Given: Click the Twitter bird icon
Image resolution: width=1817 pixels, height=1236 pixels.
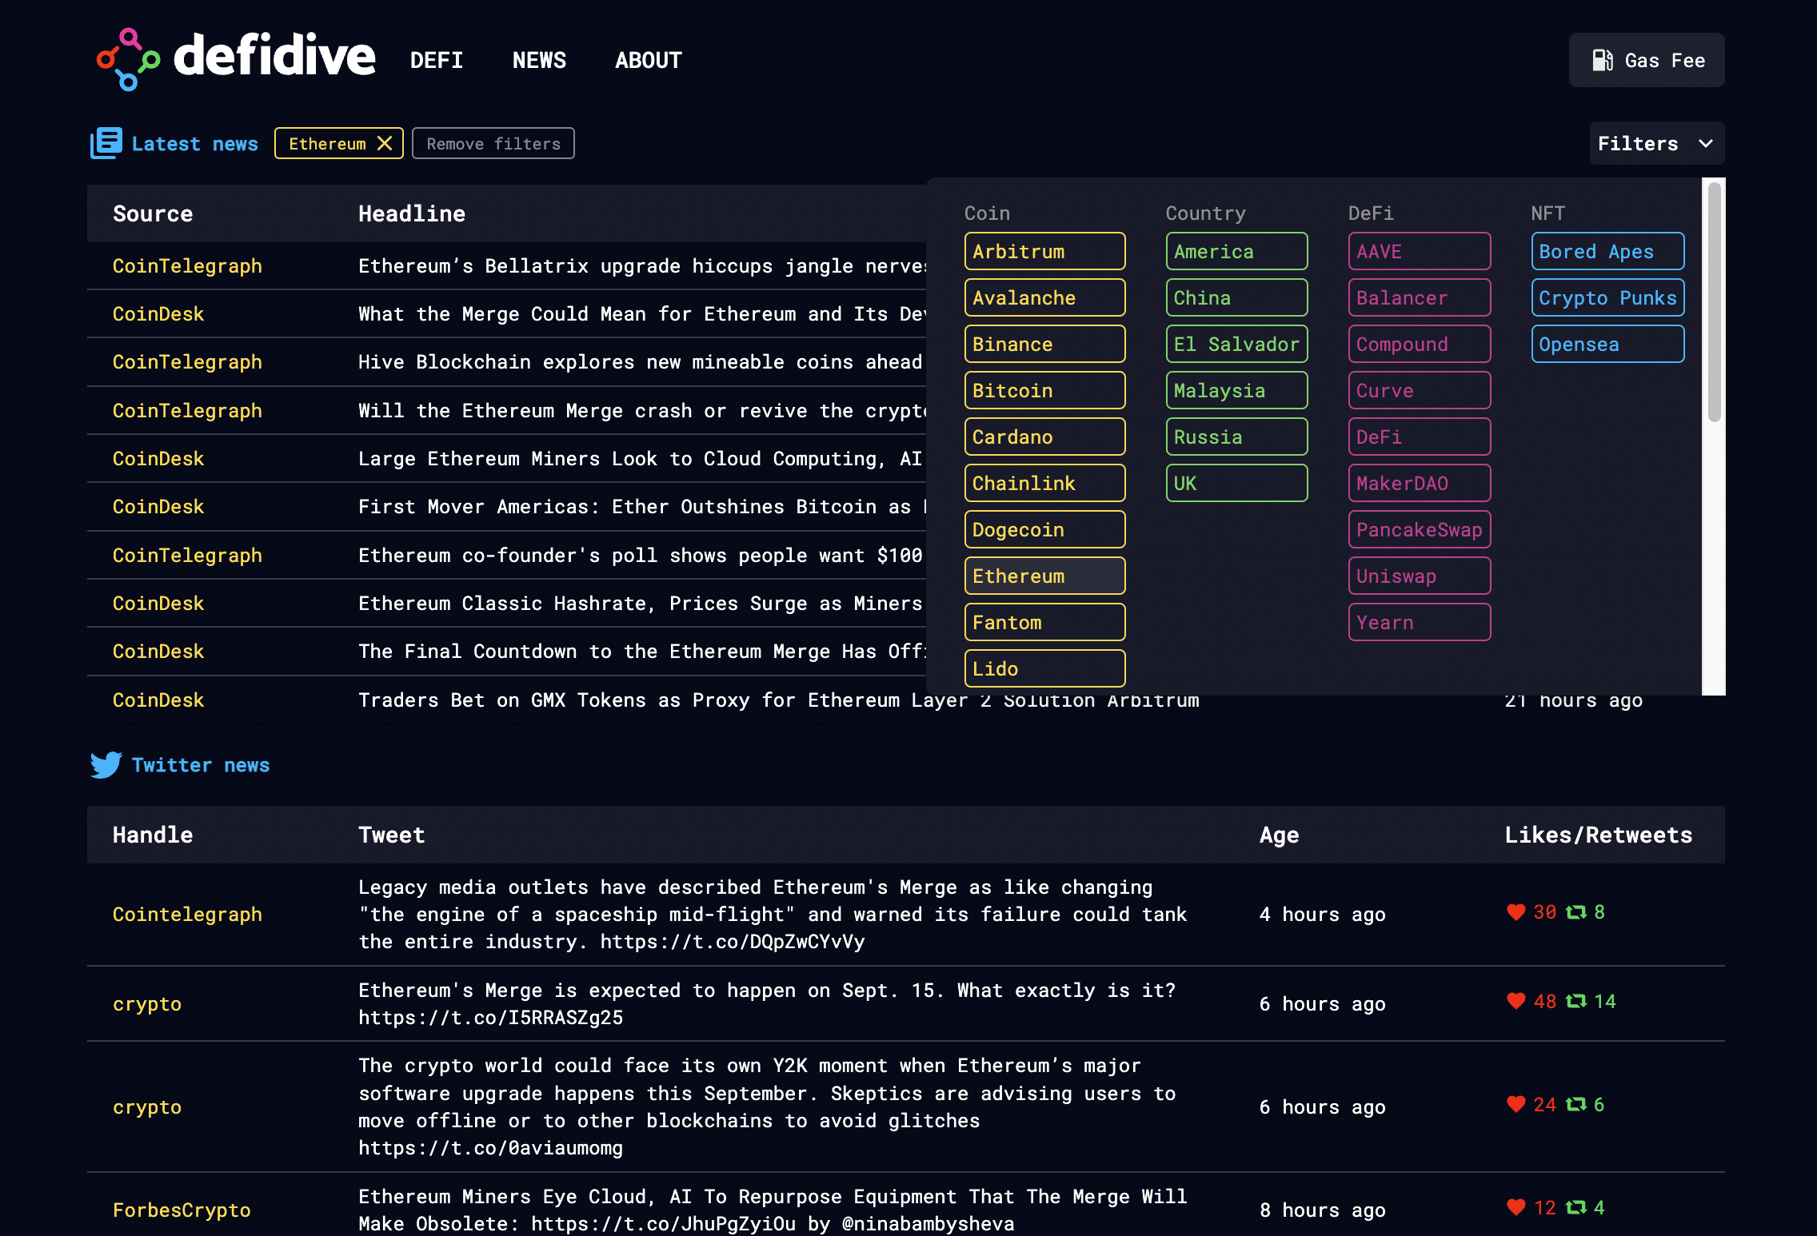Looking at the screenshot, I should click(106, 765).
